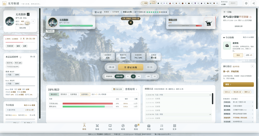Open the settings gear icon
The width and height of the screenshot is (259, 136).
(246, 3)
